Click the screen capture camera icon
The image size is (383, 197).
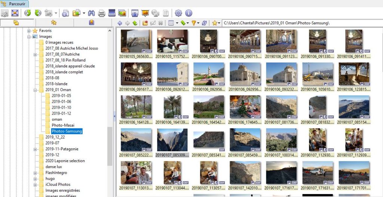(135, 13)
